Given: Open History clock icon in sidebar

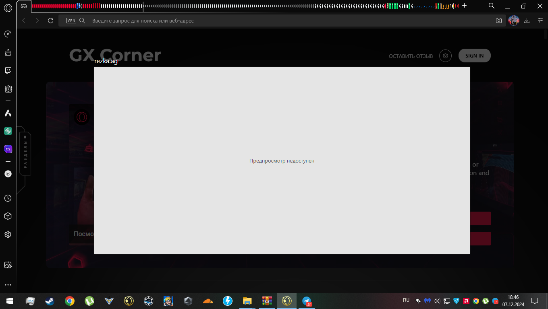Looking at the screenshot, I should (8, 198).
